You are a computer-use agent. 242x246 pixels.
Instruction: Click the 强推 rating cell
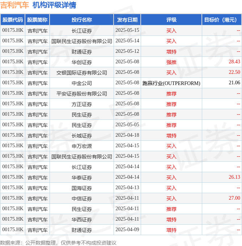[171, 62]
